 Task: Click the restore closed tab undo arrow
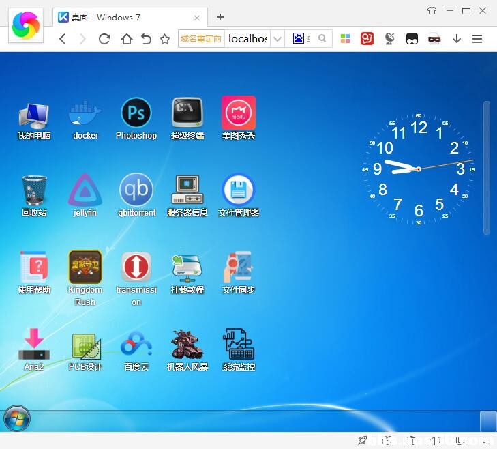pos(146,39)
